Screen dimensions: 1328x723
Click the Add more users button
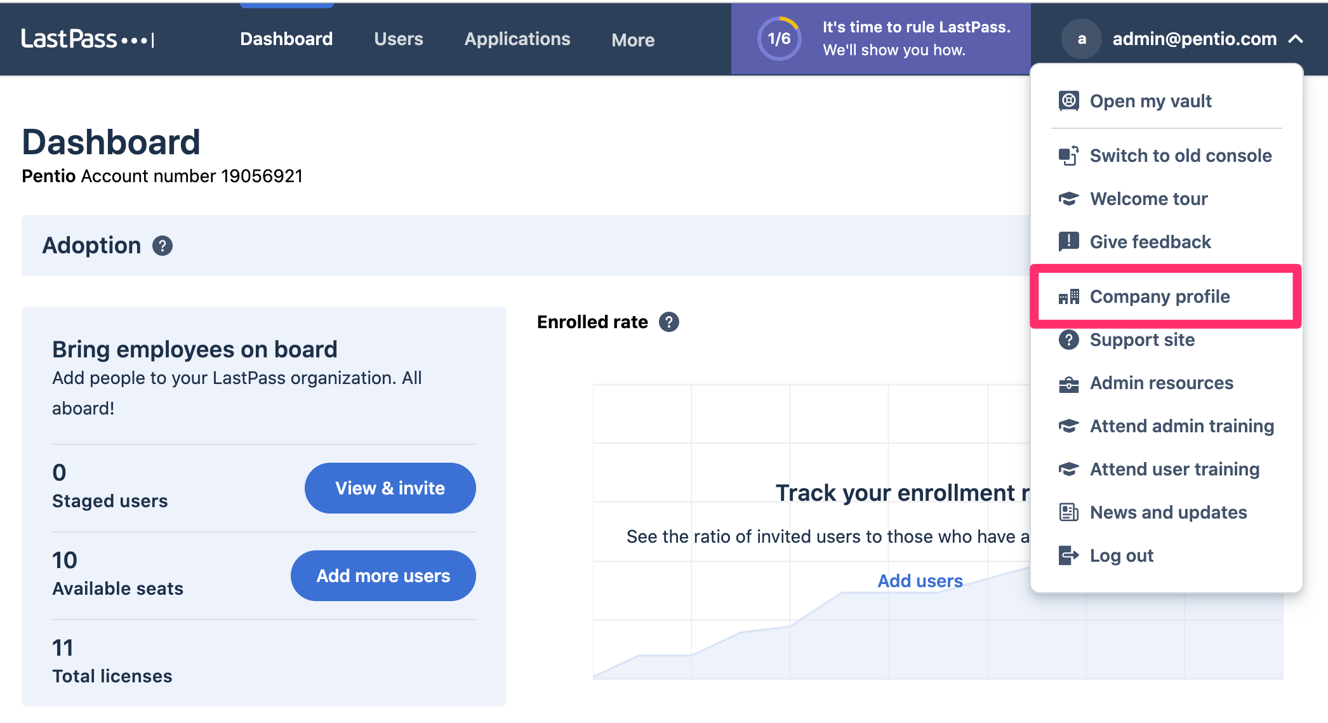(x=383, y=576)
